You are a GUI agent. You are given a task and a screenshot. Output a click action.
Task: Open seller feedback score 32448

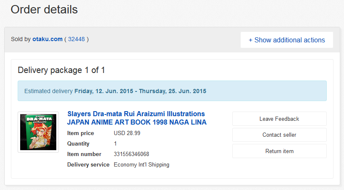tap(76, 39)
